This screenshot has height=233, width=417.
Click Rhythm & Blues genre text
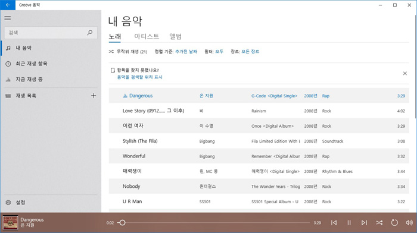[337, 171]
